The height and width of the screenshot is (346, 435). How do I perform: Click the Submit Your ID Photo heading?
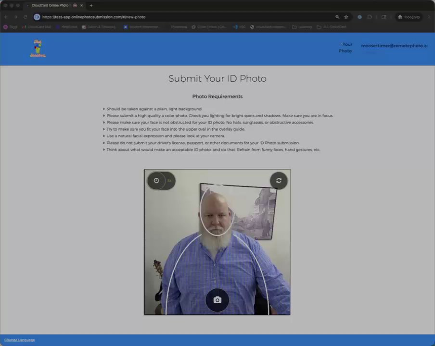[x=217, y=78]
